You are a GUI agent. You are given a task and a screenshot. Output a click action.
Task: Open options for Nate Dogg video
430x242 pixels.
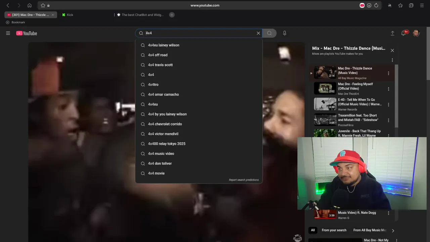click(x=389, y=213)
